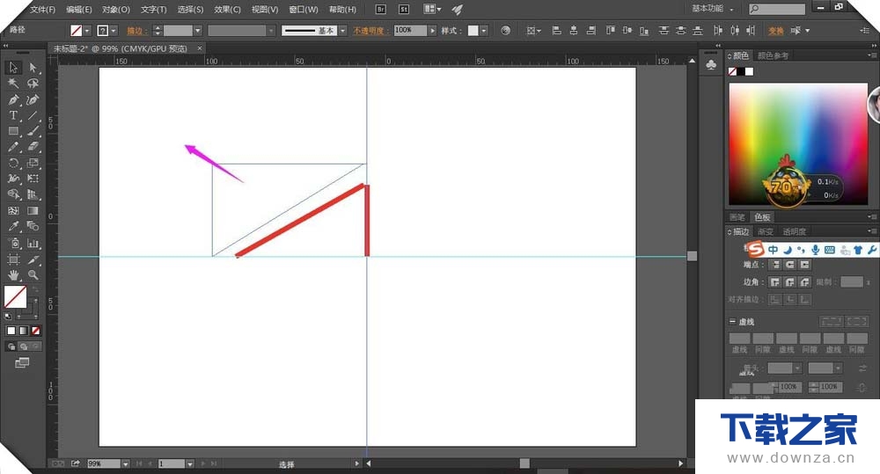Select the Eyedropper tool

[13, 226]
